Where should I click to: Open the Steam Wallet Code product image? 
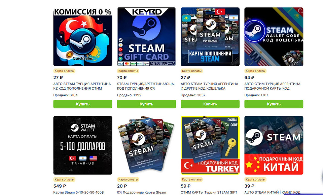(274, 37)
